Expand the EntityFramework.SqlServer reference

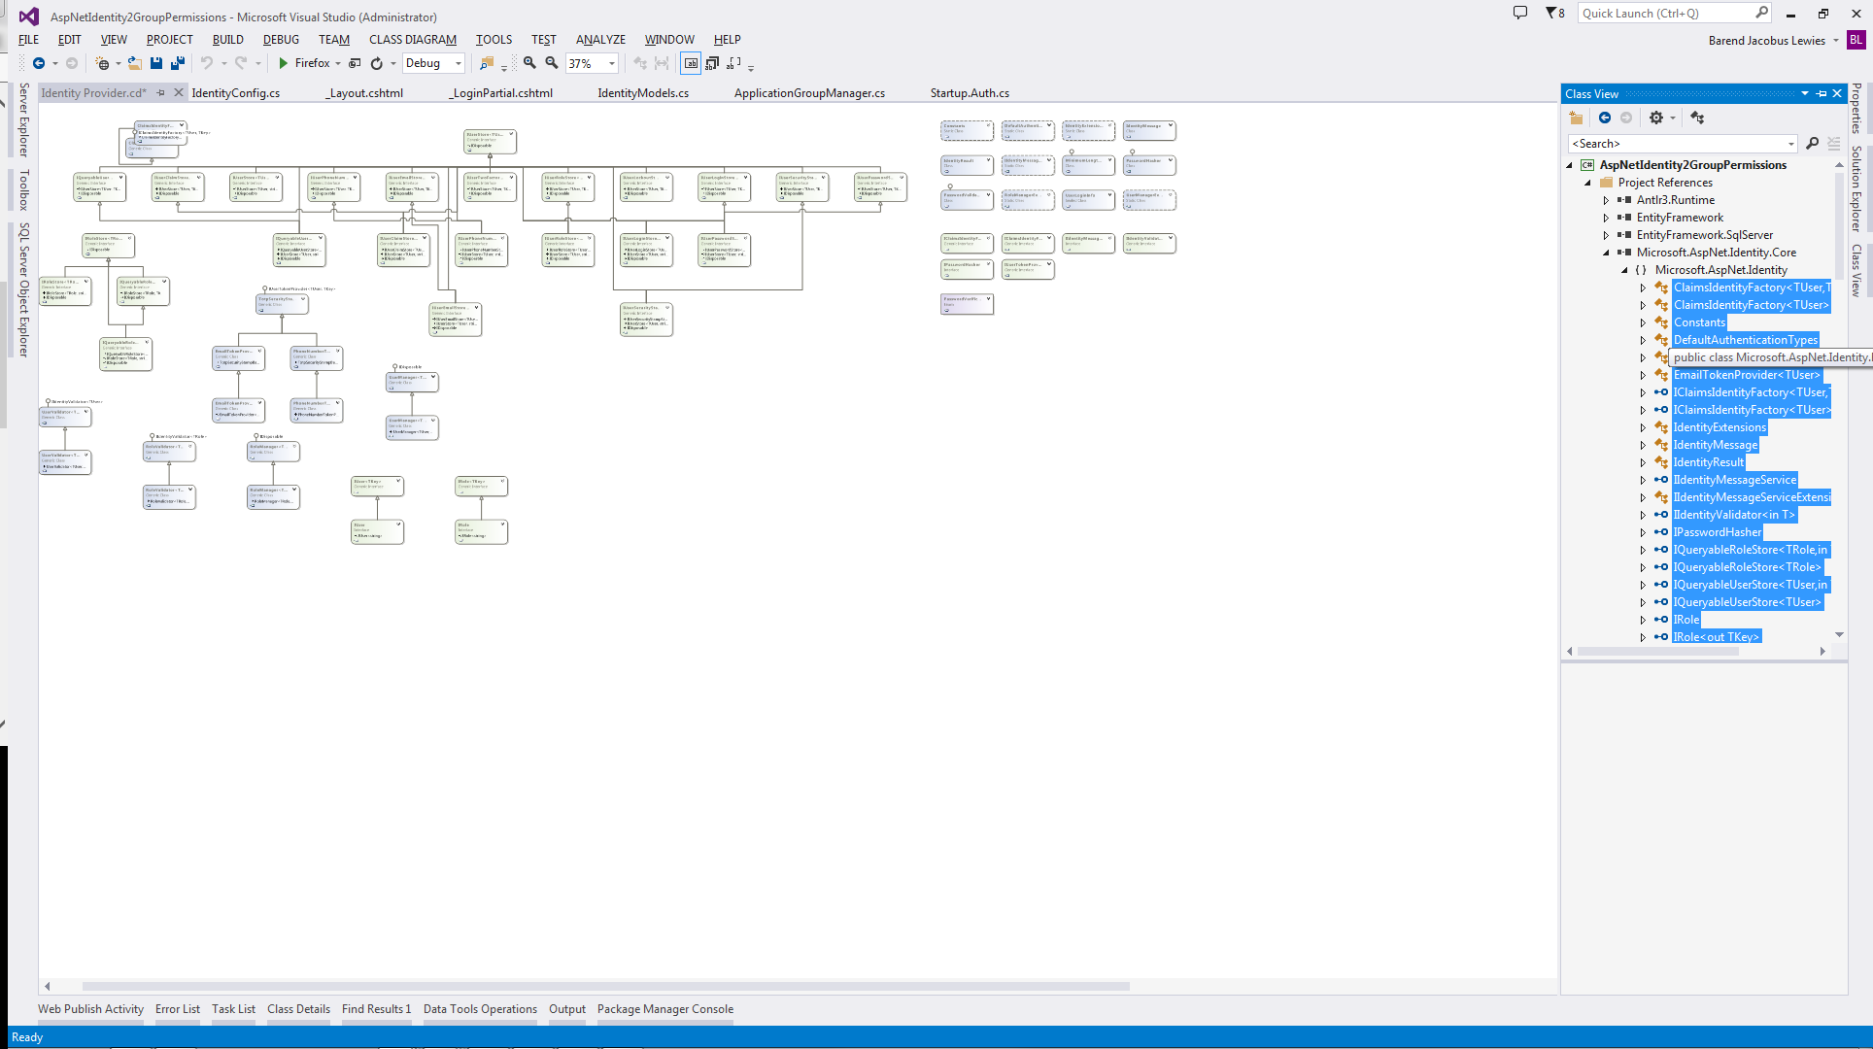coord(1606,235)
